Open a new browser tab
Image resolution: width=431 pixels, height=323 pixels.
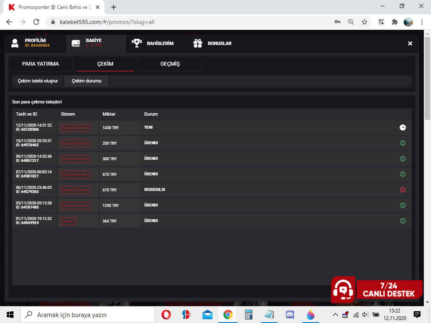pos(114,8)
